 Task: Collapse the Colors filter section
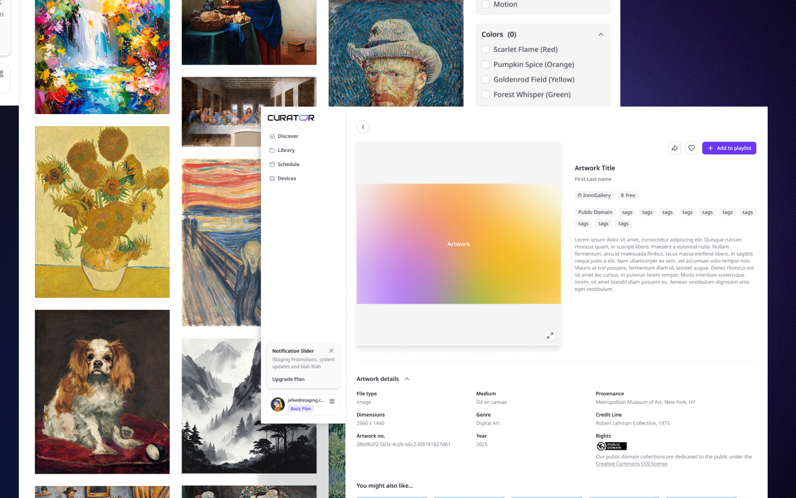pyautogui.click(x=600, y=34)
